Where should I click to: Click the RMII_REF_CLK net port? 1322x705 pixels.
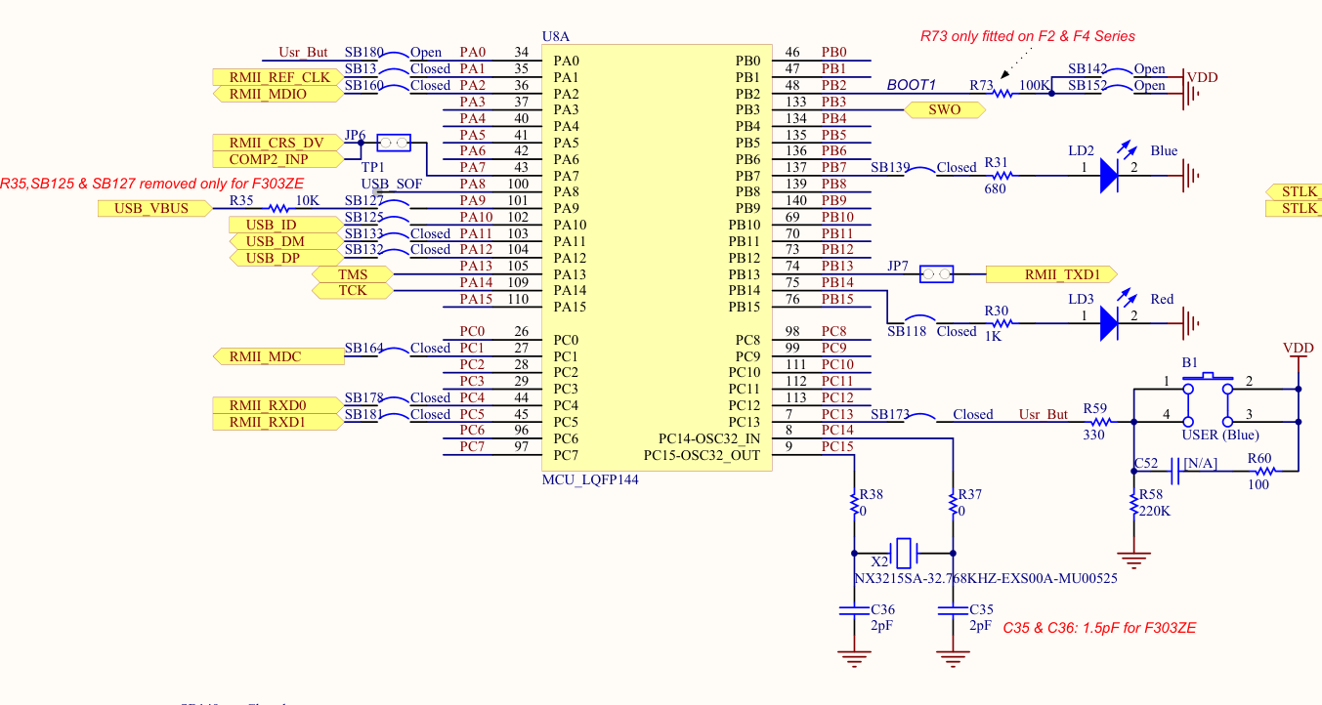278,77
